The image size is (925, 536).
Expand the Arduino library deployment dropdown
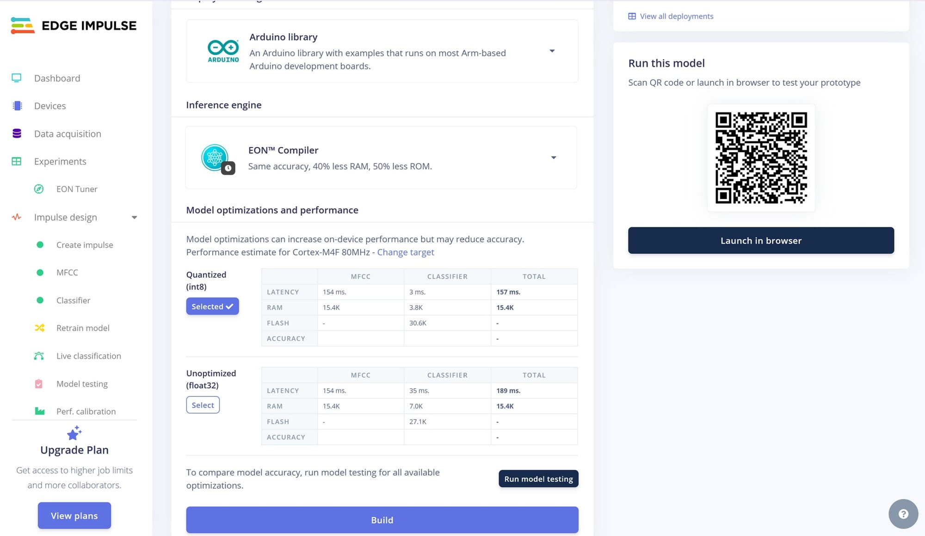pos(552,51)
